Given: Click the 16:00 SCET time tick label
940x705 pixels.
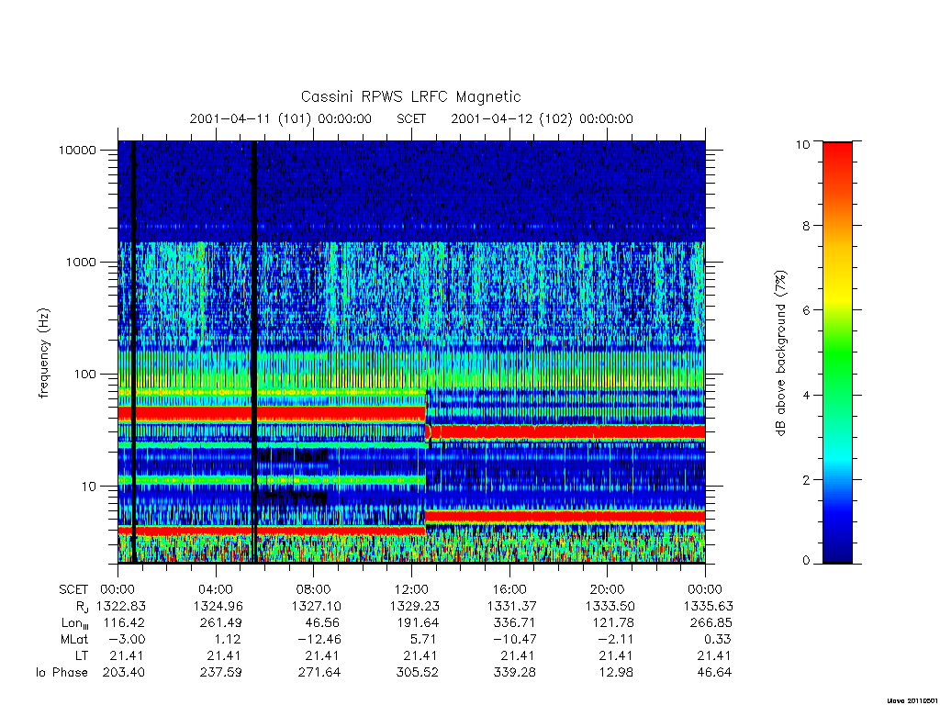Looking at the screenshot, I should click(x=509, y=589).
